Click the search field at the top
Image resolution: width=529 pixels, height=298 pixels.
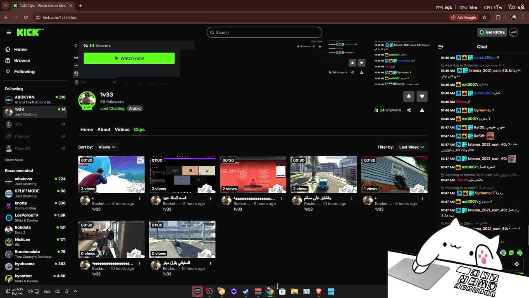264,32
